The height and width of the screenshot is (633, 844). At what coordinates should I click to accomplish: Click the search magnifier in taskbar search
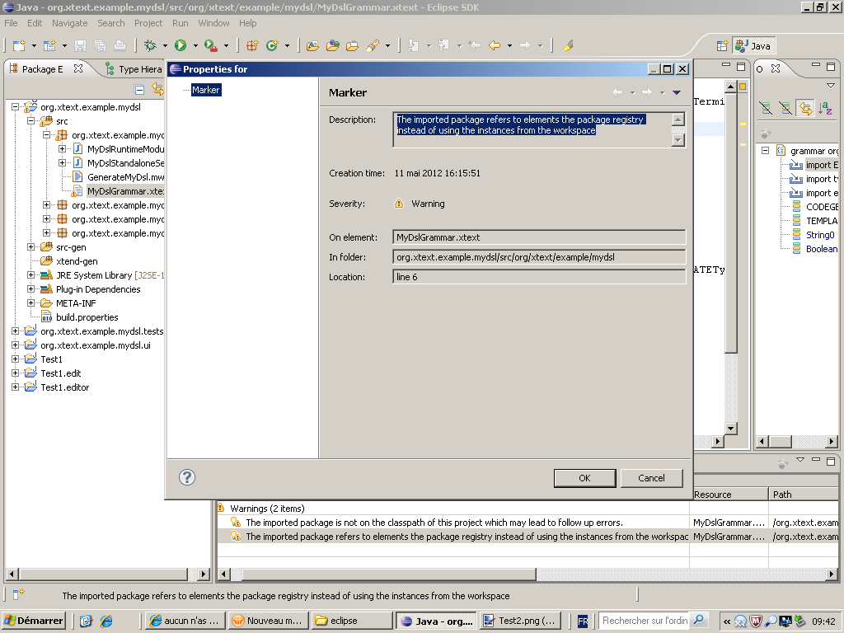699,620
